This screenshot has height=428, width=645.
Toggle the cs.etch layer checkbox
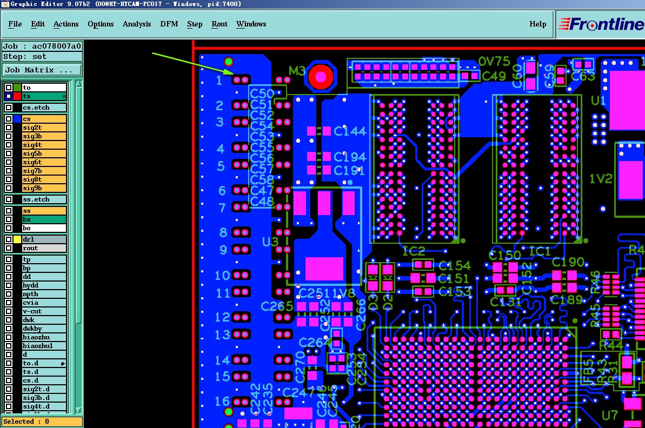[9, 108]
